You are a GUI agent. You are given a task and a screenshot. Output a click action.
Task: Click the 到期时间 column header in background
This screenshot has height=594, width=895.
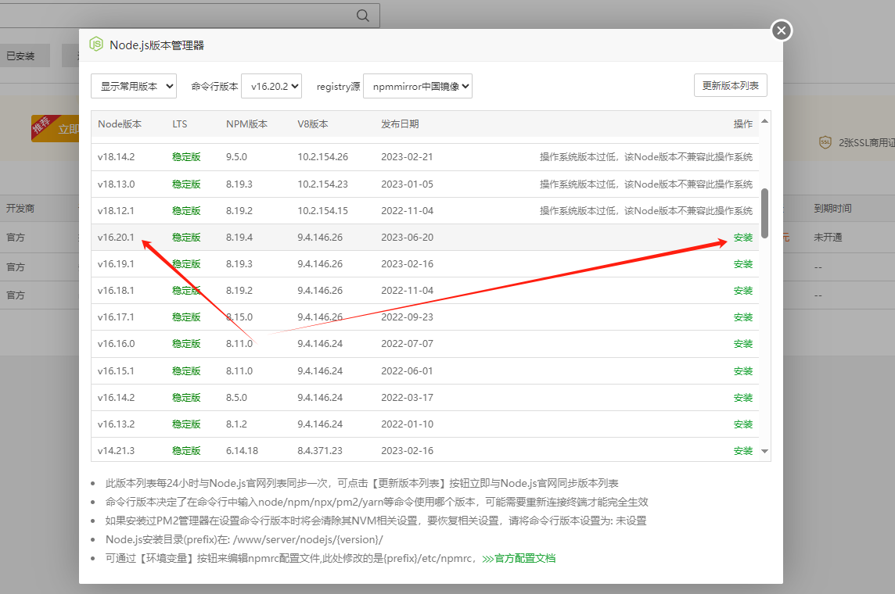tap(832, 208)
